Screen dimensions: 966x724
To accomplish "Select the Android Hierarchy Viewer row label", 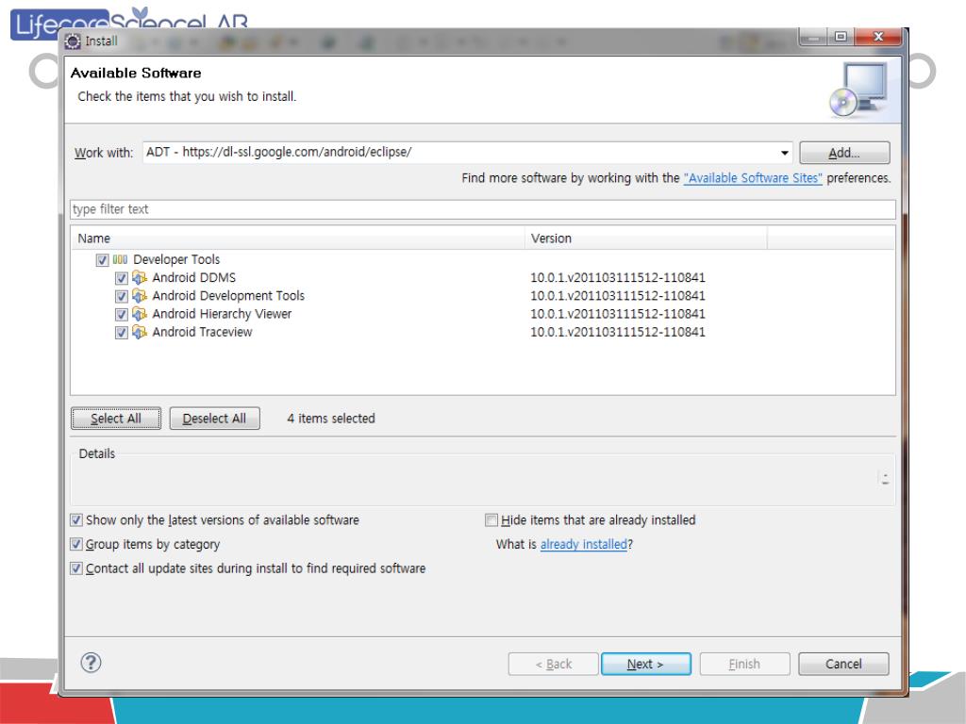I will click(x=222, y=314).
